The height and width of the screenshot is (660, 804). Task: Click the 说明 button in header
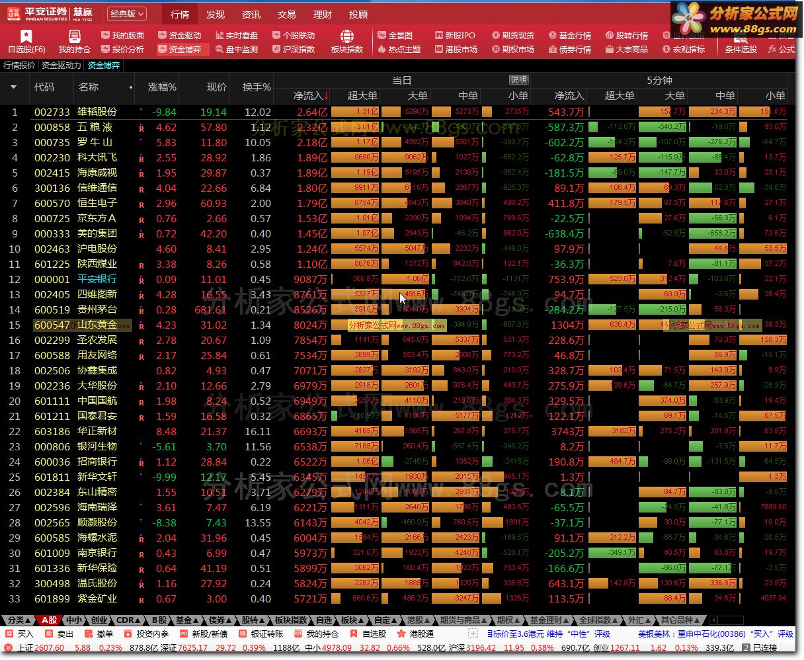coord(519,80)
